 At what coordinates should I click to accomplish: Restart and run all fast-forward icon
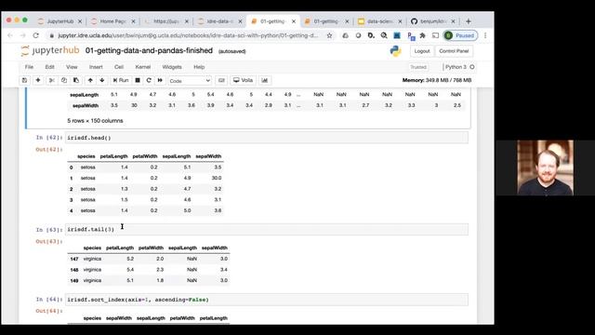click(160, 80)
